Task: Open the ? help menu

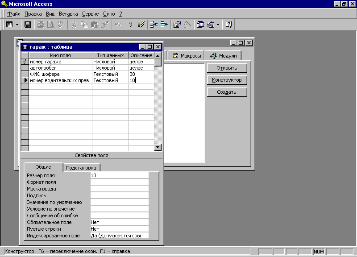Action: pos(120,14)
